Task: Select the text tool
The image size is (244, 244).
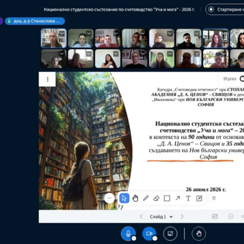Action: 188,198
